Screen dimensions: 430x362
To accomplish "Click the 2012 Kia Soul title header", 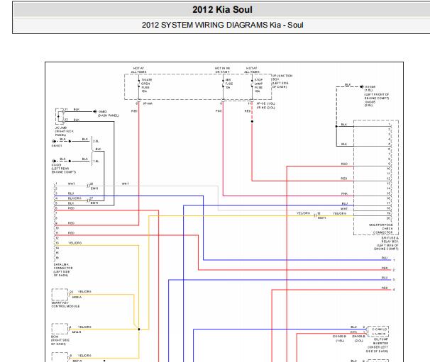I will point(222,10).
